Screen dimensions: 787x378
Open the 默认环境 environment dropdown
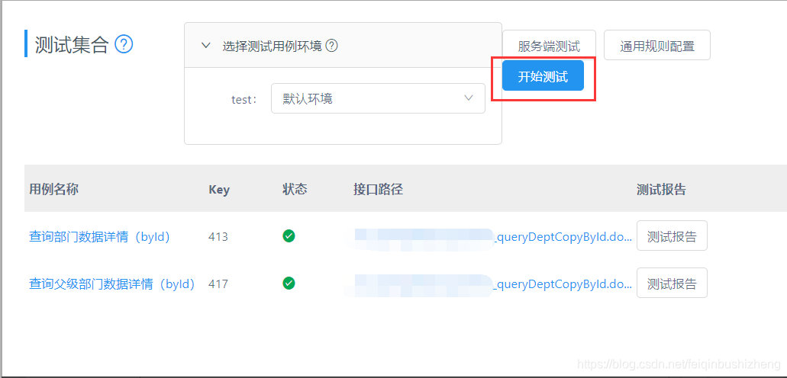point(378,98)
